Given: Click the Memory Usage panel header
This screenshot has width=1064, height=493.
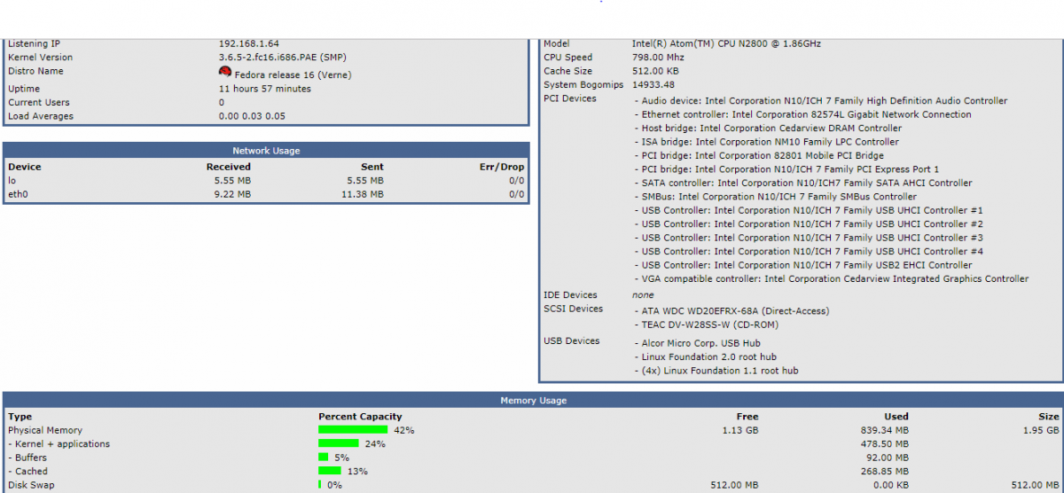Looking at the screenshot, I should click(x=534, y=401).
